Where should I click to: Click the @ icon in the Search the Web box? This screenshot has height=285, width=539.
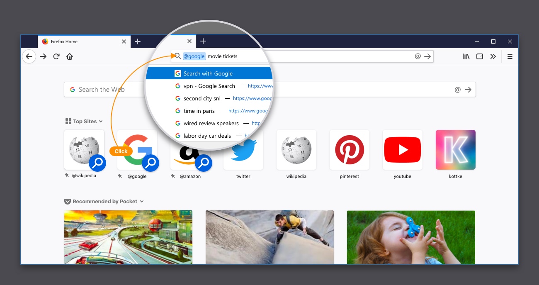pos(457,90)
